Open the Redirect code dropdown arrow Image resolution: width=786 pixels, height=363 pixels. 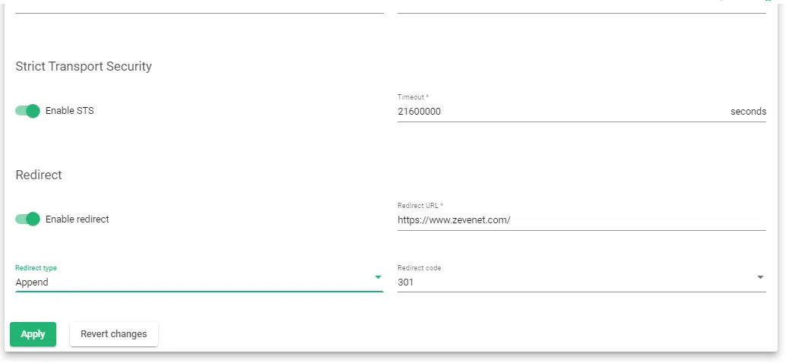coord(760,278)
